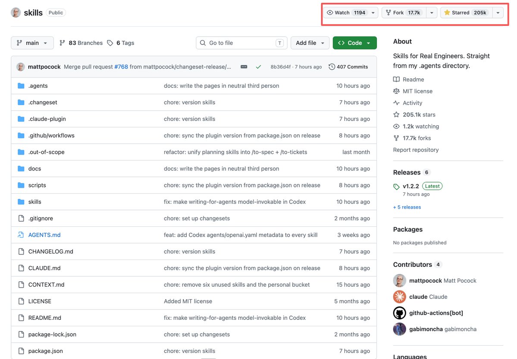Screen dimensions: 517x359
Task: Click the LICENSE file icon
Action: coord(21,301)
